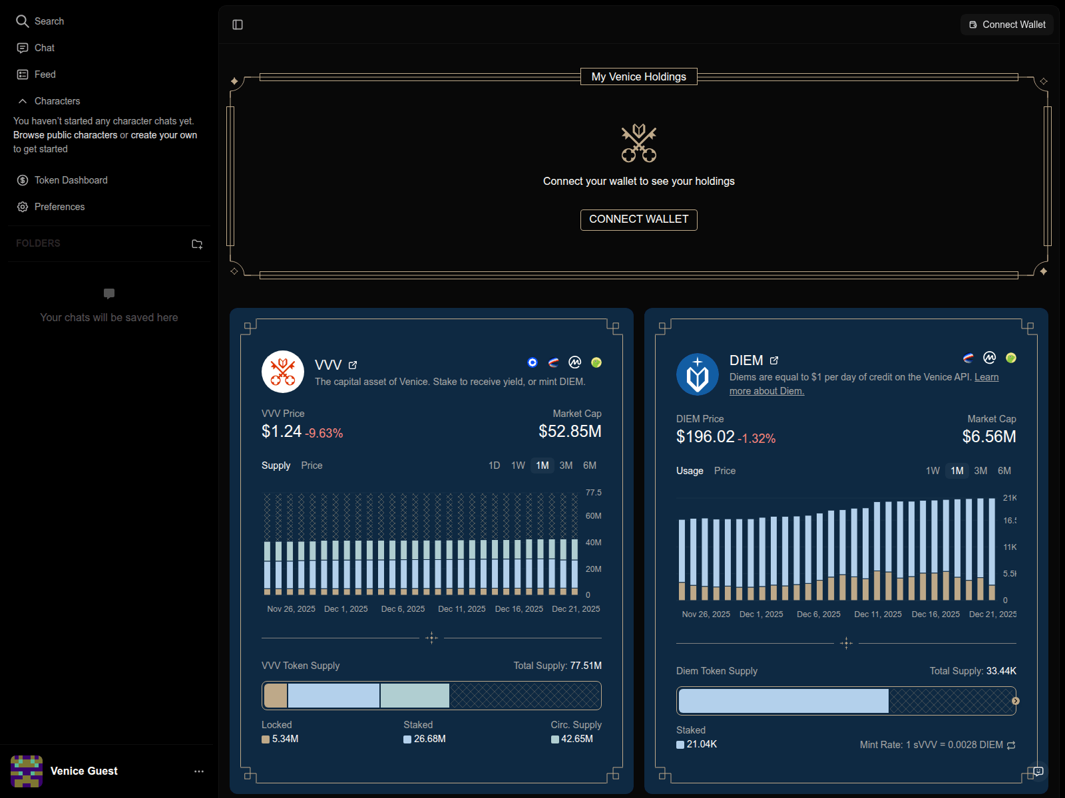Screen dimensions: 1065x798
Task: Toggle the sidebar panel icon at top
Action: point(238,25)
